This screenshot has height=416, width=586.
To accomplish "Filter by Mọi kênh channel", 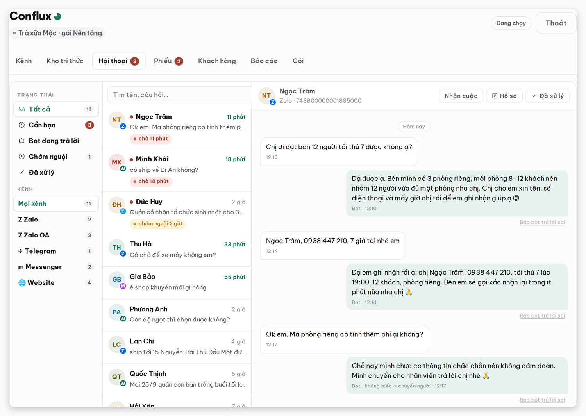I will tap(56, 204).
